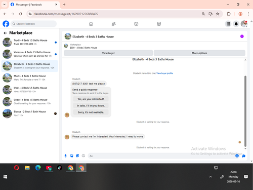This screenshot has height=190, width=253.
Task: Show hidden system tray icons
Action: tap(210, 177)
